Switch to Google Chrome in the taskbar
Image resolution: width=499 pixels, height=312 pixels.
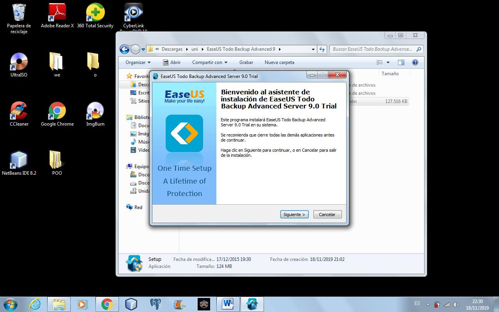107,304
